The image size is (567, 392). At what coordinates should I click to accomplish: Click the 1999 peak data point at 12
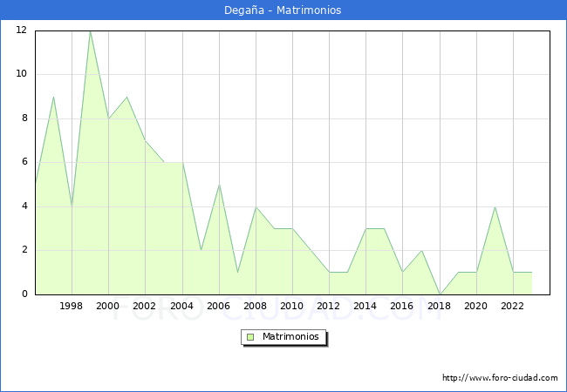[90, 30]
